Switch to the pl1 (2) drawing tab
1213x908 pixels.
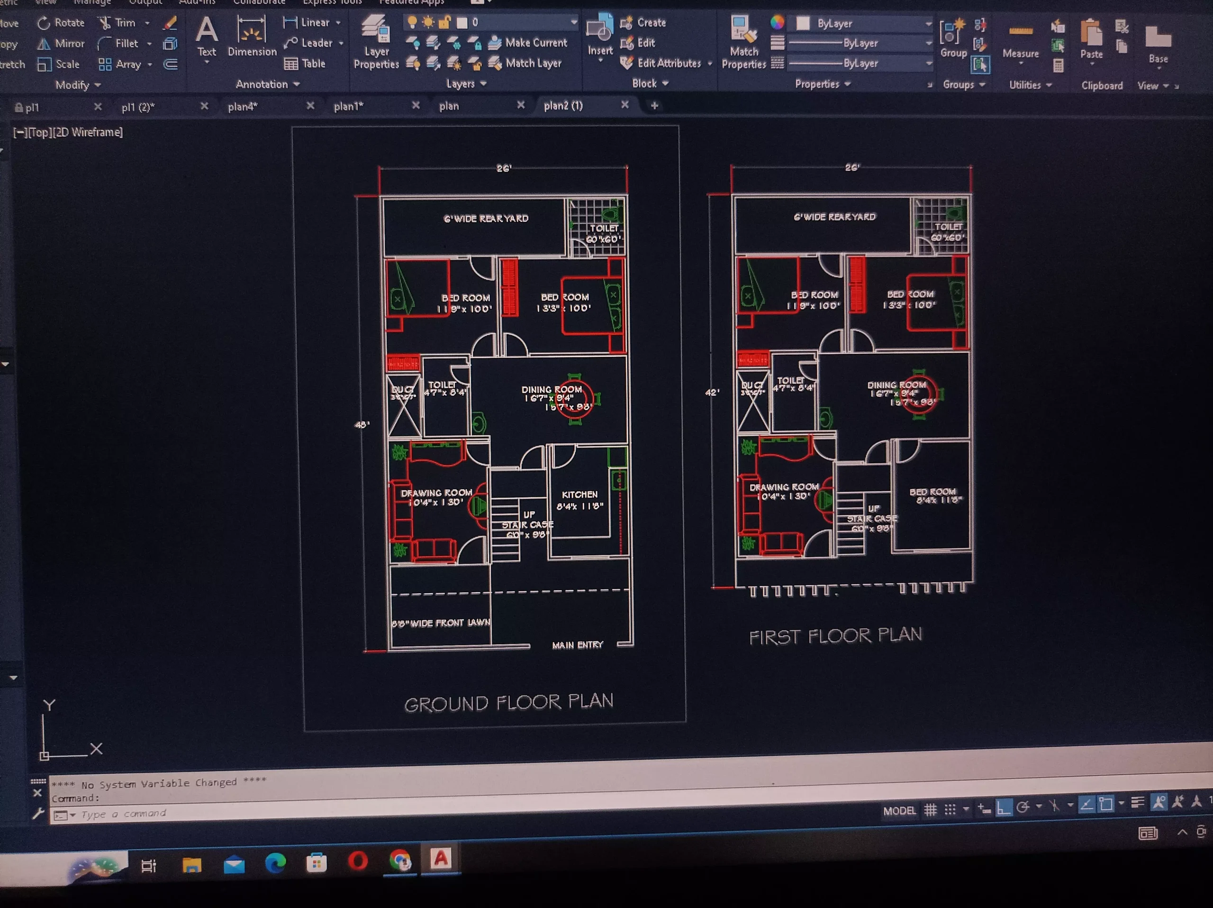[x=137, y=108]
